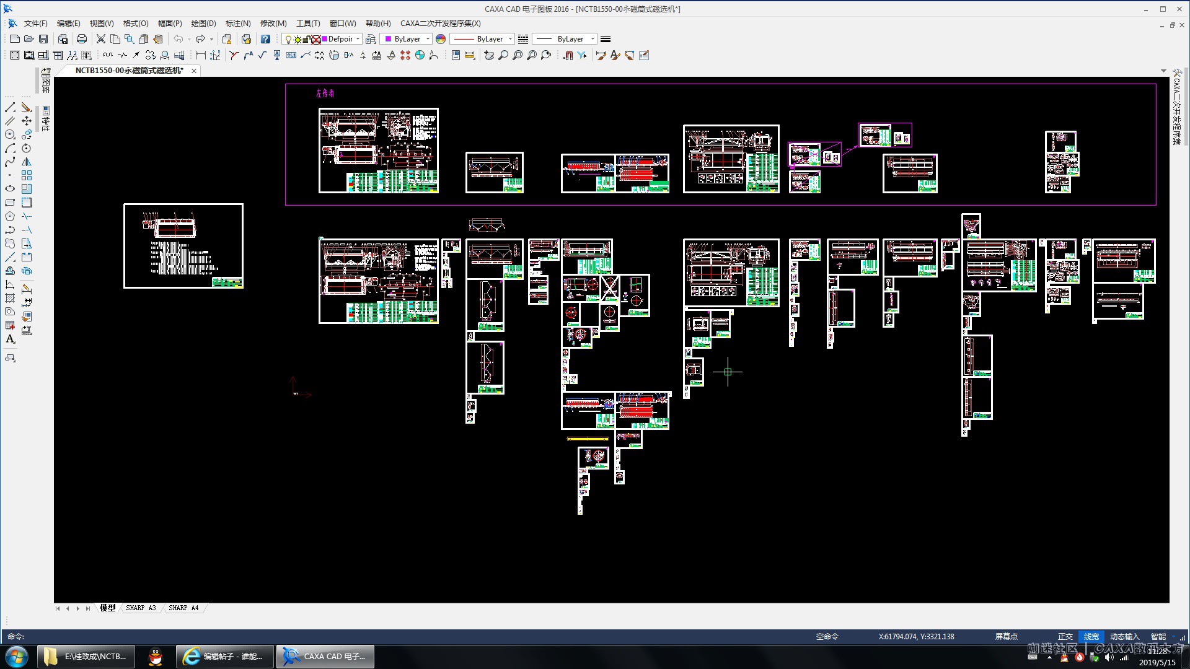
Task: Switch to SHARP A3 layout tab
Action: [141, 608]
